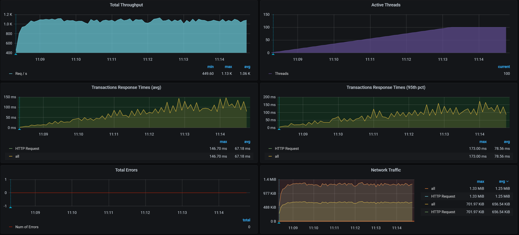Click the current column header in Active Threads
The height and width of the screenshot is (235, 519).
pyautogui.click(x=504, y=67)
